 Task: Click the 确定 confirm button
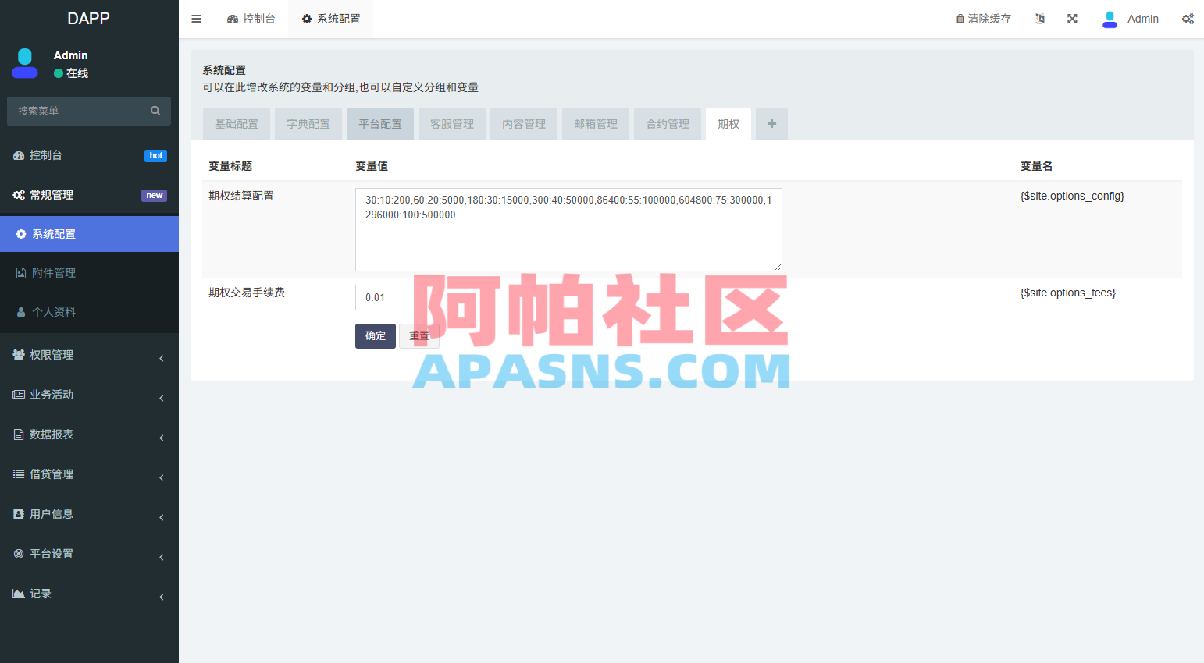pyautogui.click(x=376, y=336)
